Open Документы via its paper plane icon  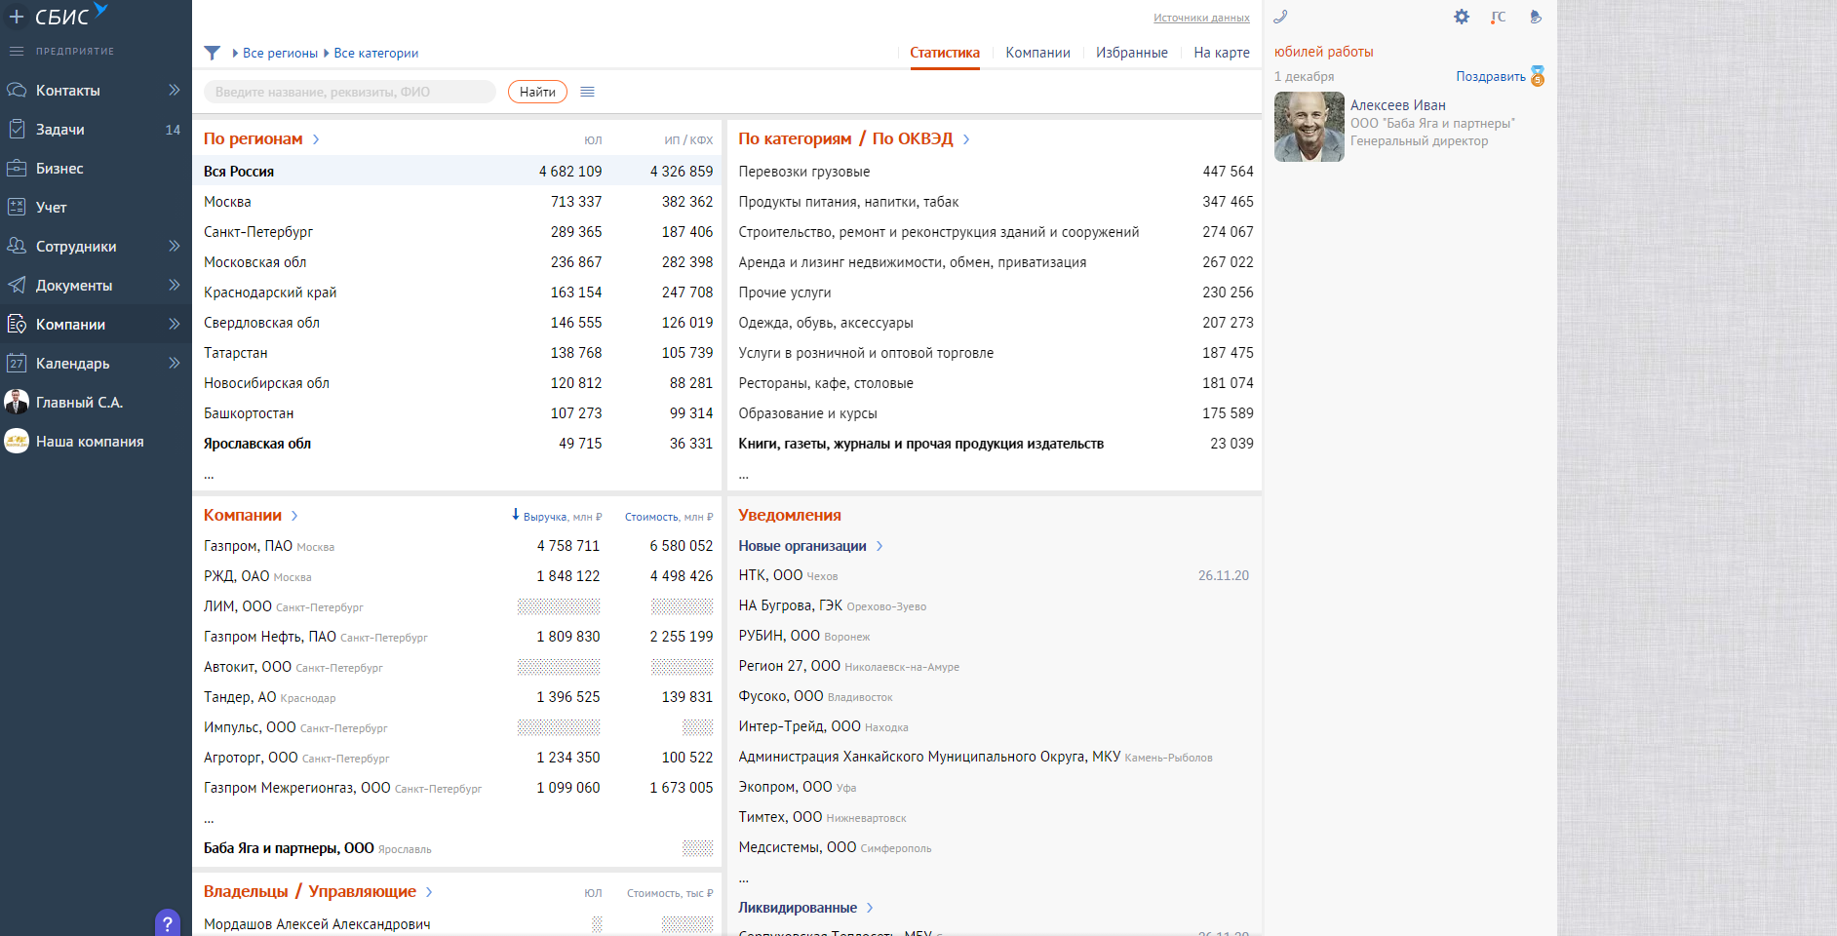tap(17, 285)
